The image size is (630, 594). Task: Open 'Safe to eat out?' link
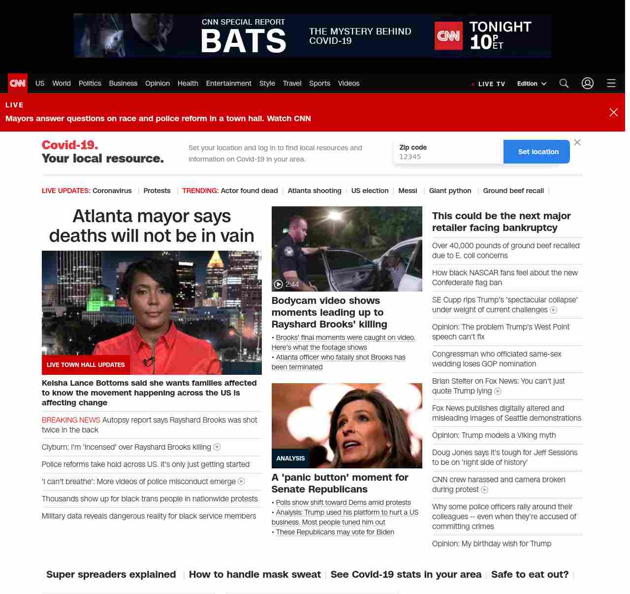530,574
